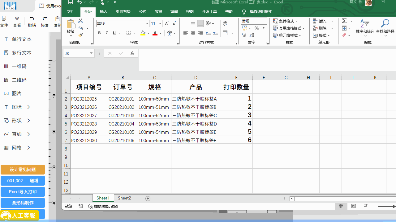Toggle left horizontal alignment
This screenshot has width=396, height=222.
[x=186, y=33]
